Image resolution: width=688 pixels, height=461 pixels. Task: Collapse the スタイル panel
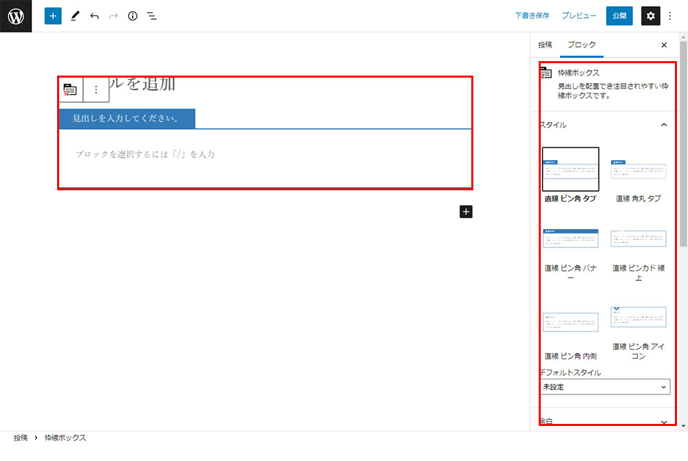point(663,125)
